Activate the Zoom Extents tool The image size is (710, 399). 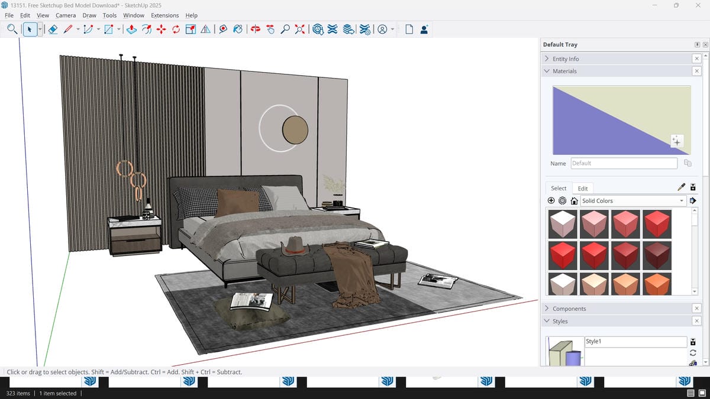tap(300, 29)
